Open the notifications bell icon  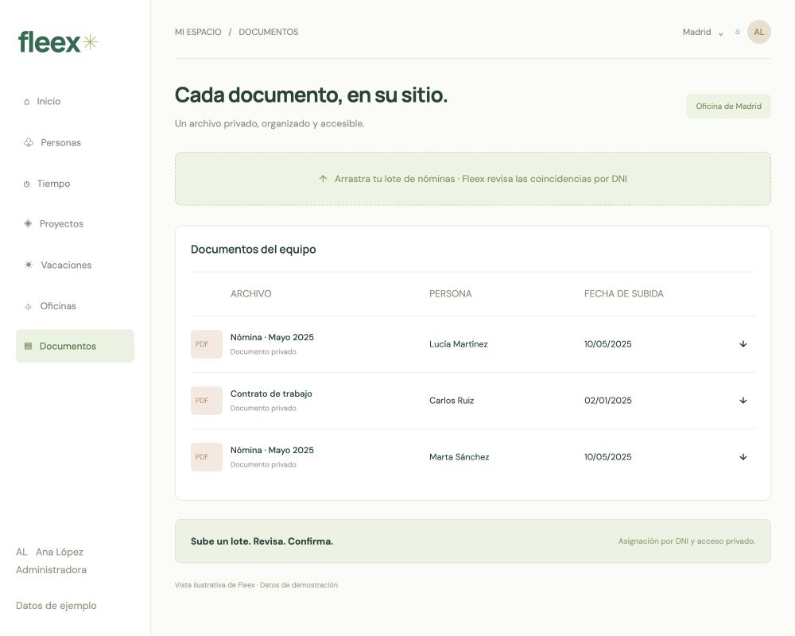coord(738,32)
